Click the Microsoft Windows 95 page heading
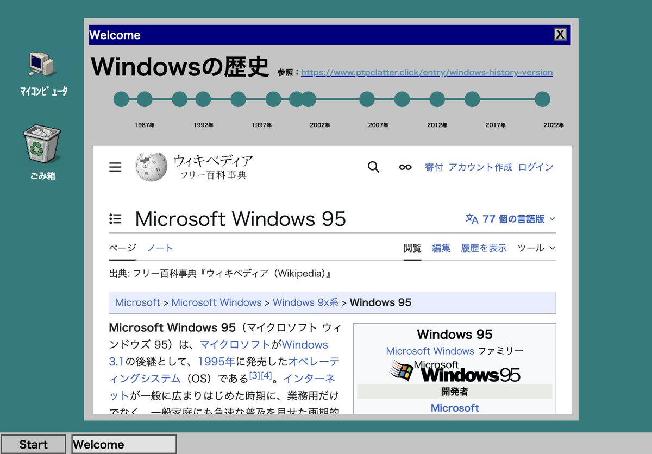Image resolution: width=652 pixels, height=454 pixels. pos(240,219)
